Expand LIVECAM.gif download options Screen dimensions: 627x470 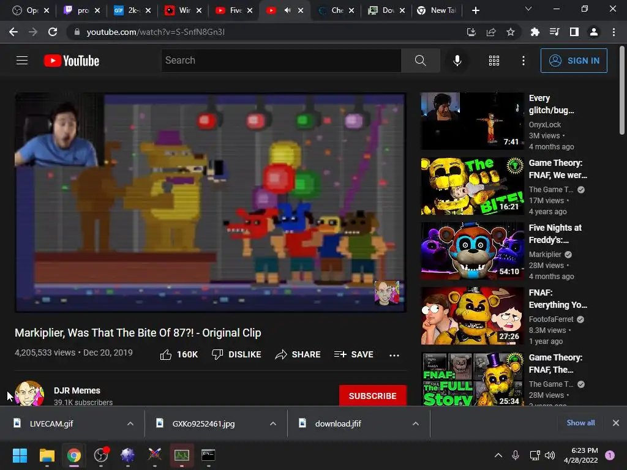point(130,423)
